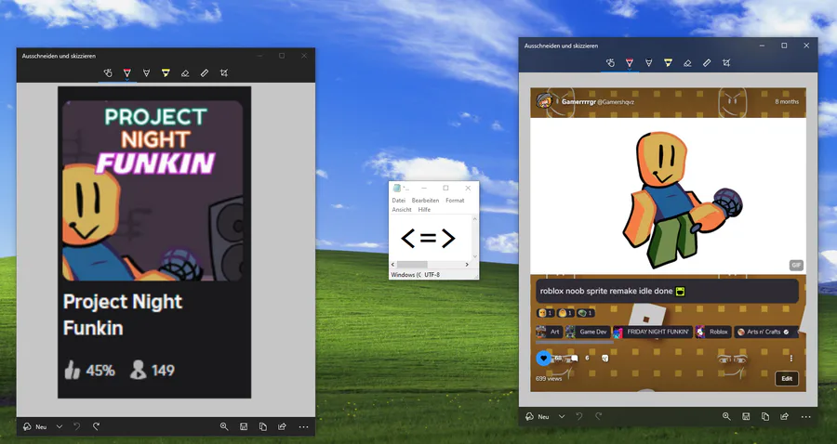Click the "8 months" post timestamp

pyautogui.click(x=787, y=101)
